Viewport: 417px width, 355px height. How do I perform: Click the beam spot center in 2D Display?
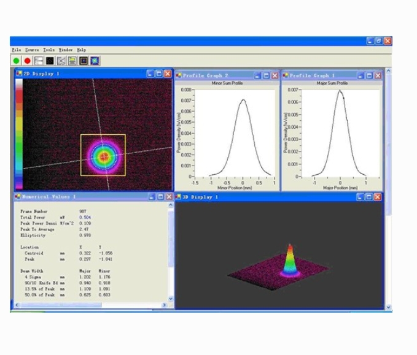tap(104, 156)
